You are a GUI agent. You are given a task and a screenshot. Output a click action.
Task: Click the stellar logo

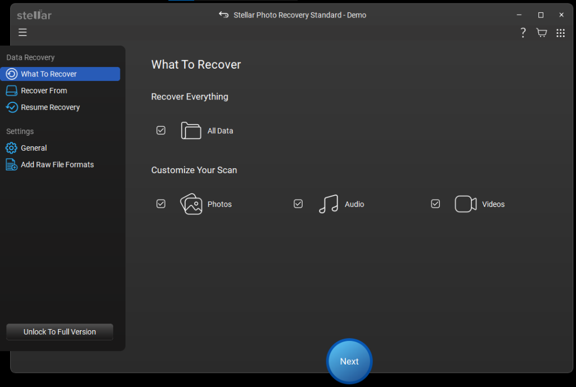pos(34,15)
